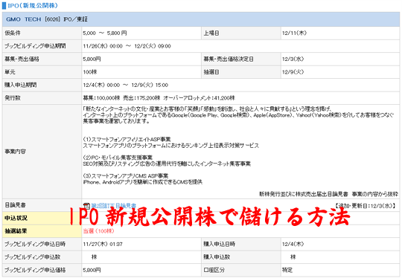Click the 5,800円 offering price value
402x278 pixels.
(x=92, y=59)
